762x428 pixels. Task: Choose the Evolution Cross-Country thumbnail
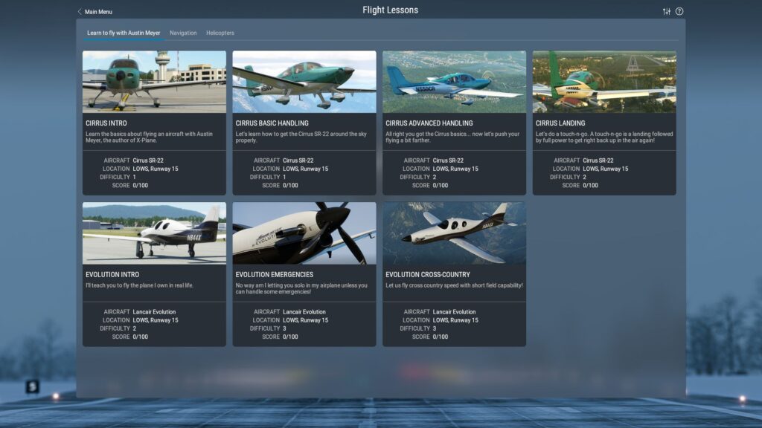pos(454,233)
